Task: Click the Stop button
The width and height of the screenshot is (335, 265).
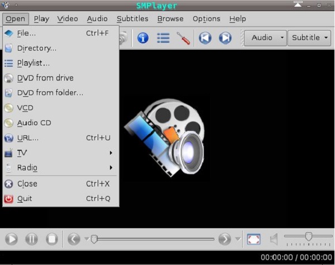Action: (52, 239)
